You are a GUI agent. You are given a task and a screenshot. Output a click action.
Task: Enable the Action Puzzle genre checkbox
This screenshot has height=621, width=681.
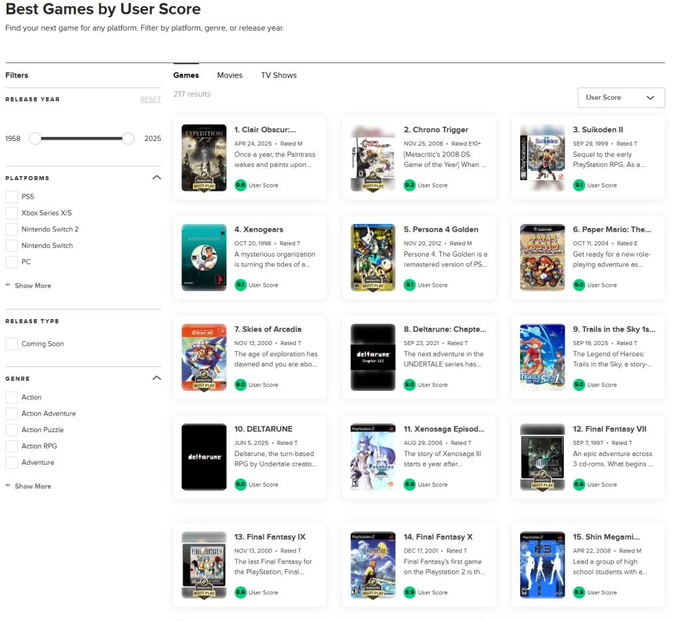[x=12, y=430]
